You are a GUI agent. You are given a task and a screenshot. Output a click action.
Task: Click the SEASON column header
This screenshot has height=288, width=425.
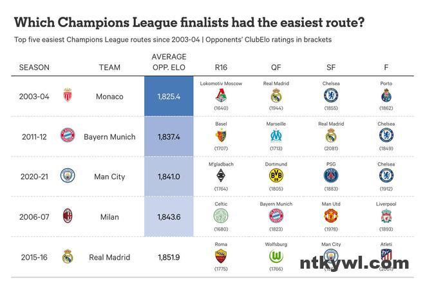[x=34, y=67]
